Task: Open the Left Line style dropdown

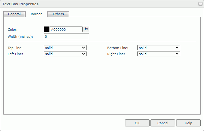Action: pyautogui.click(x=65, y=54)
